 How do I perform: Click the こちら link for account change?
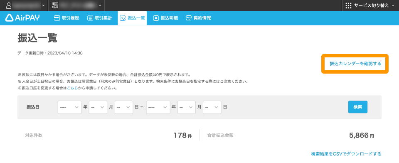(x=72, y=89)
